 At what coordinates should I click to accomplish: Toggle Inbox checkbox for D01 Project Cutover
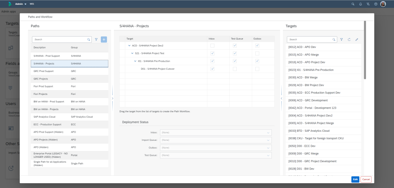pos(212,69)
